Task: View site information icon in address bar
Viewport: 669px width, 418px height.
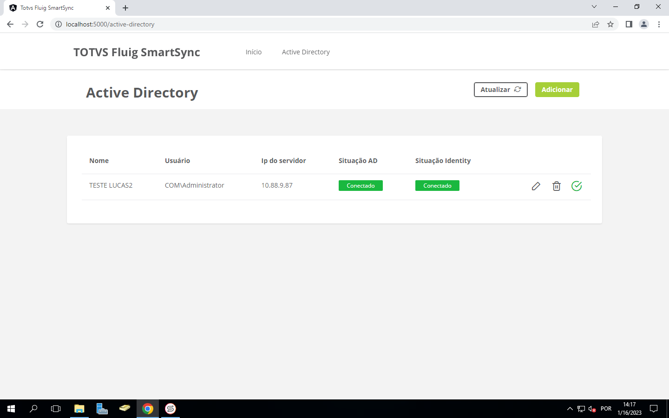Action: pos(59,24)
